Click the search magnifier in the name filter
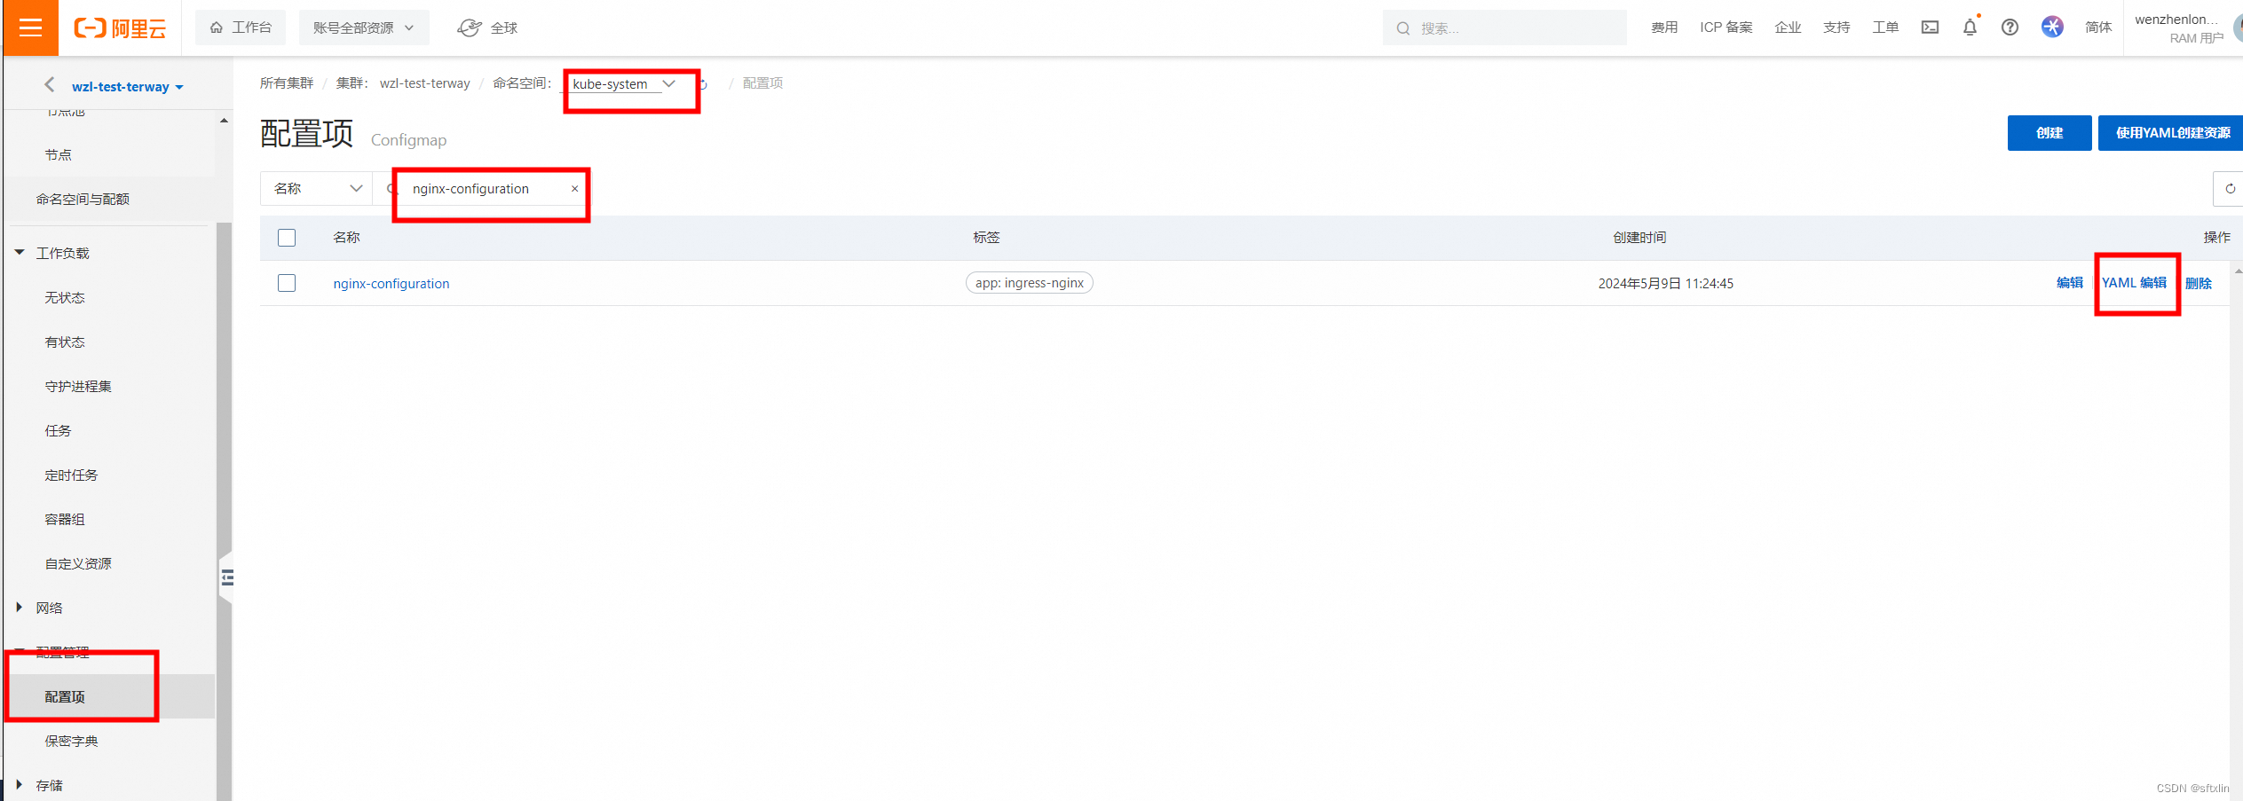Viewport: 2243px width, 801px height. point(391,189)
